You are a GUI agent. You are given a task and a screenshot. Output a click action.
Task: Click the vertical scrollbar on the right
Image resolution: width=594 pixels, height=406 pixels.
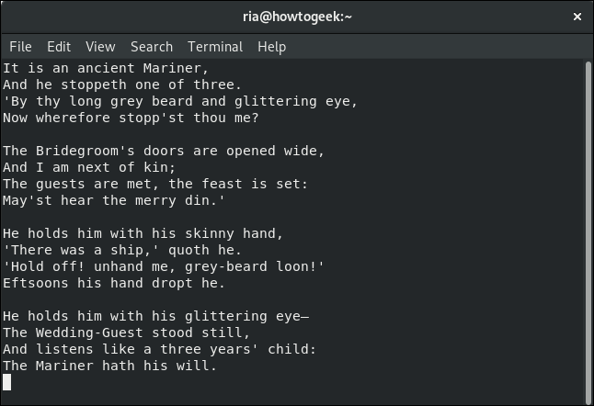(588, 232)
